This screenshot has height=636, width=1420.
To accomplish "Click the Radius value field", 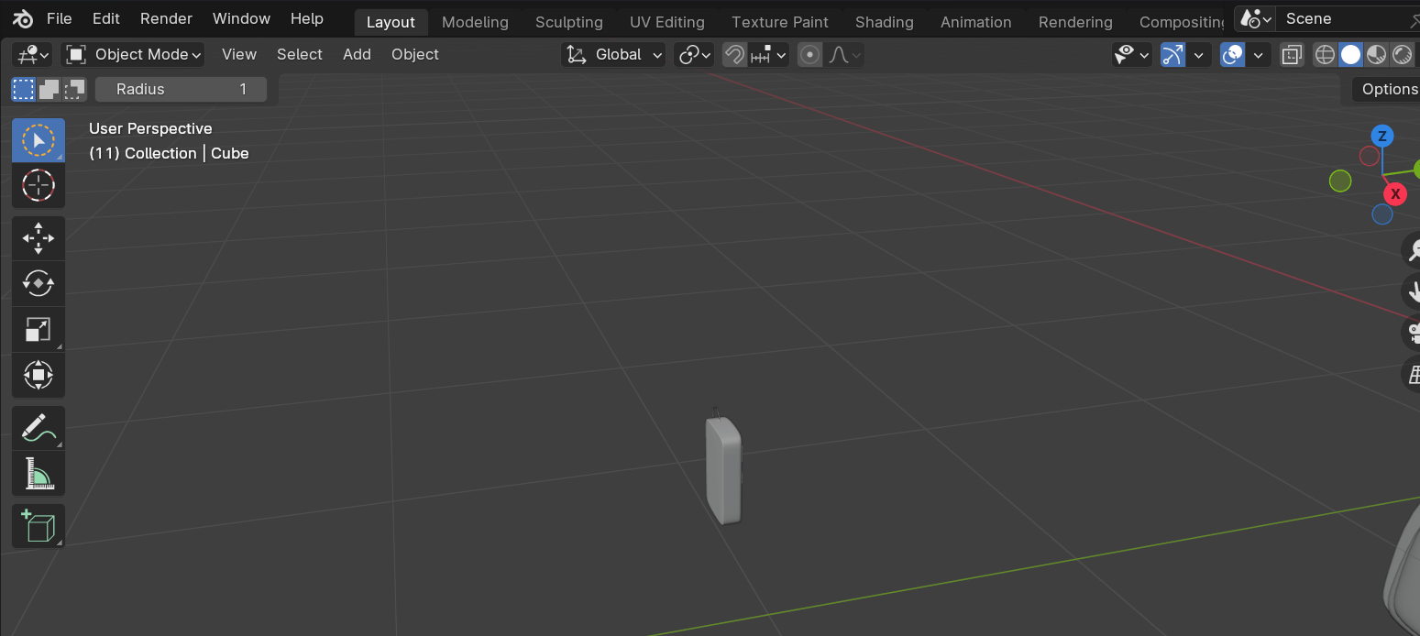I will [181, 89].
